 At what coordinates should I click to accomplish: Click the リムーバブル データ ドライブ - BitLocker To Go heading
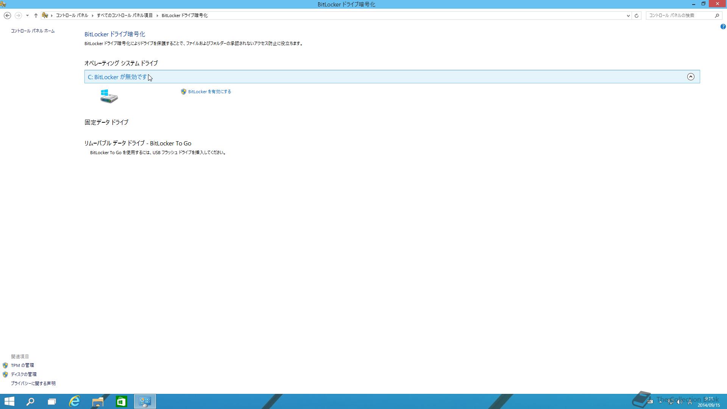click(138, 143)
